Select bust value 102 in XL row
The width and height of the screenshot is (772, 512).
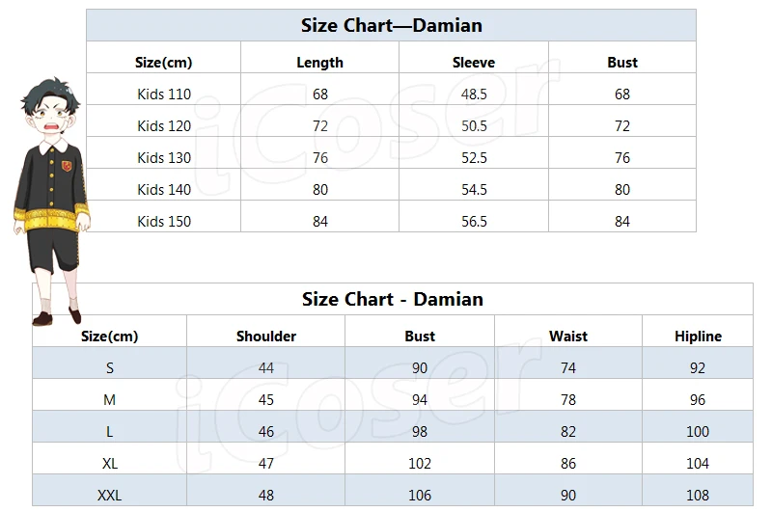pos(420,464)
